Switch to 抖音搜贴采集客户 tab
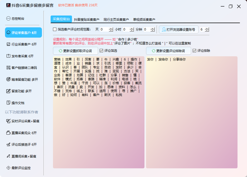 [86, 19]
